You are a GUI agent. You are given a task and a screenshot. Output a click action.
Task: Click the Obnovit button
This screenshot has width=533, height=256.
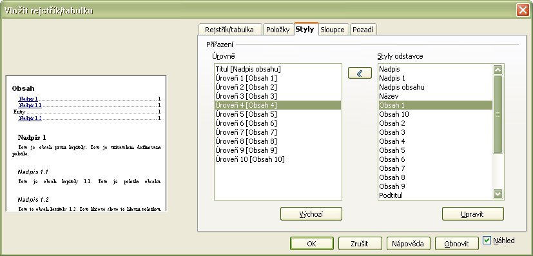click(456, 243)
